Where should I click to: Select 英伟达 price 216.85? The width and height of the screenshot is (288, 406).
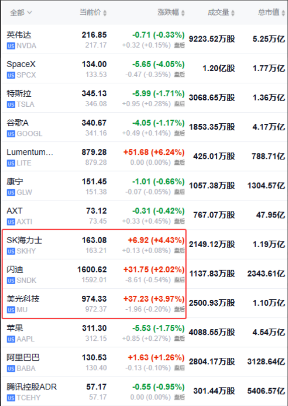tap(94, 35)
